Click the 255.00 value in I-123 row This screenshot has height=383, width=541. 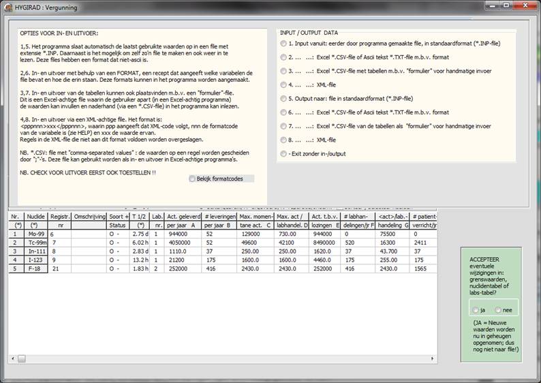[x=392, y=260]
